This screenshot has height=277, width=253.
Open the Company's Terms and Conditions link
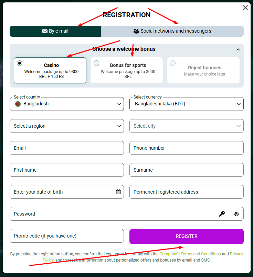point(190,254)
